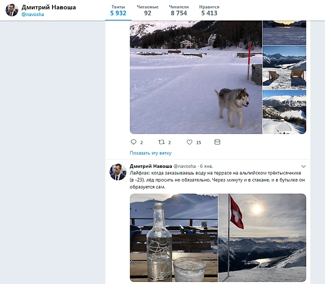The image size is (325, 284).
Task: Open the Читаемые tab
Action: point(148,10)
